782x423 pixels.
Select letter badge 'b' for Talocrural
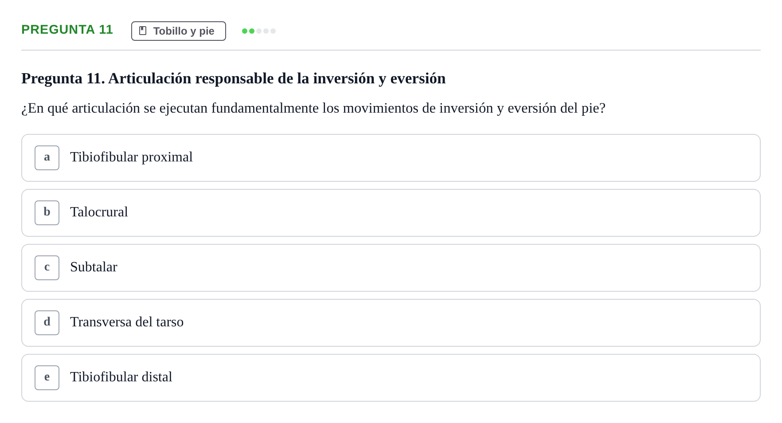click(47, 213)
